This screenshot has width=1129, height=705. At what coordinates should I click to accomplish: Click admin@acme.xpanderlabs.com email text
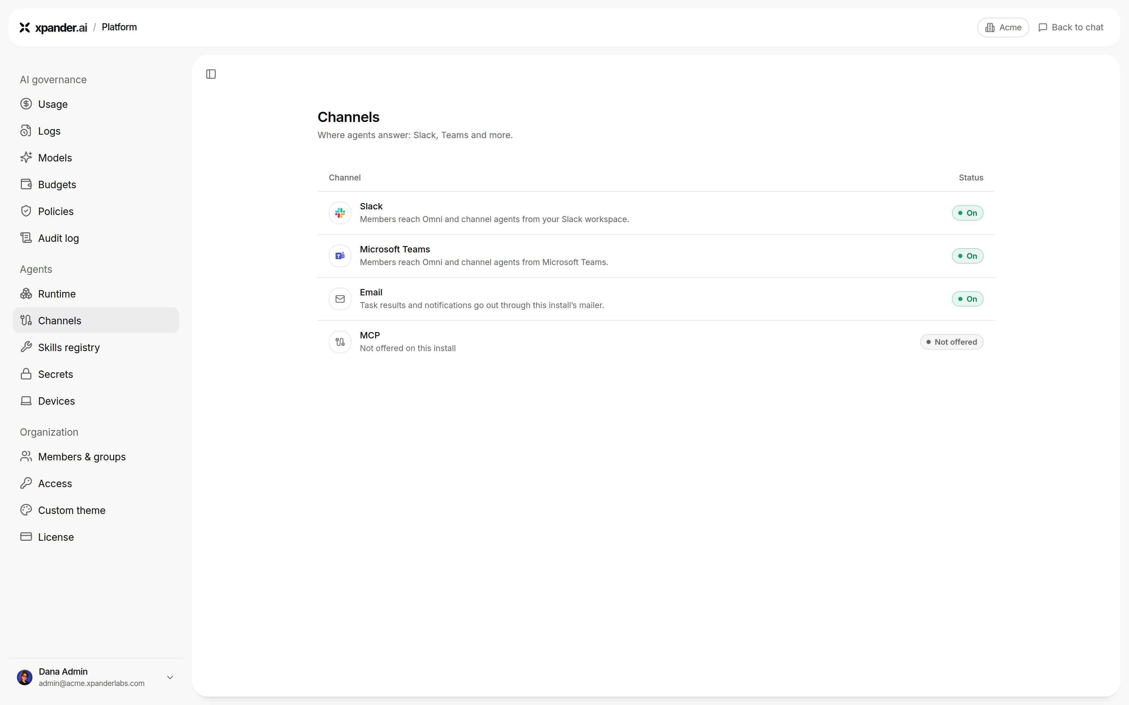pyautogui.click(x=91, y=683)
